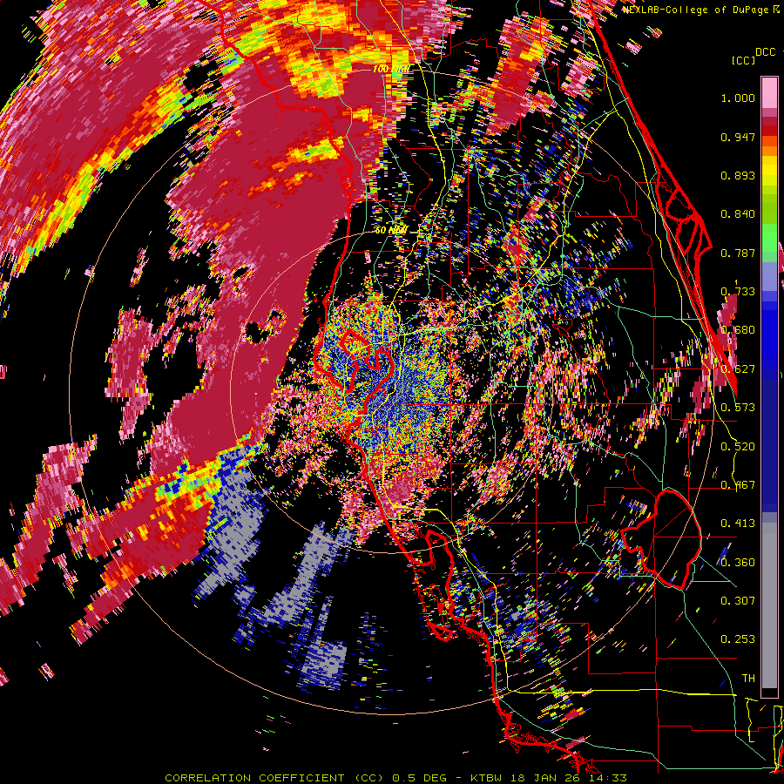Click the DCC label above the color scale
Viewport: 784px width, 784px height.
[x=765, y=52]
